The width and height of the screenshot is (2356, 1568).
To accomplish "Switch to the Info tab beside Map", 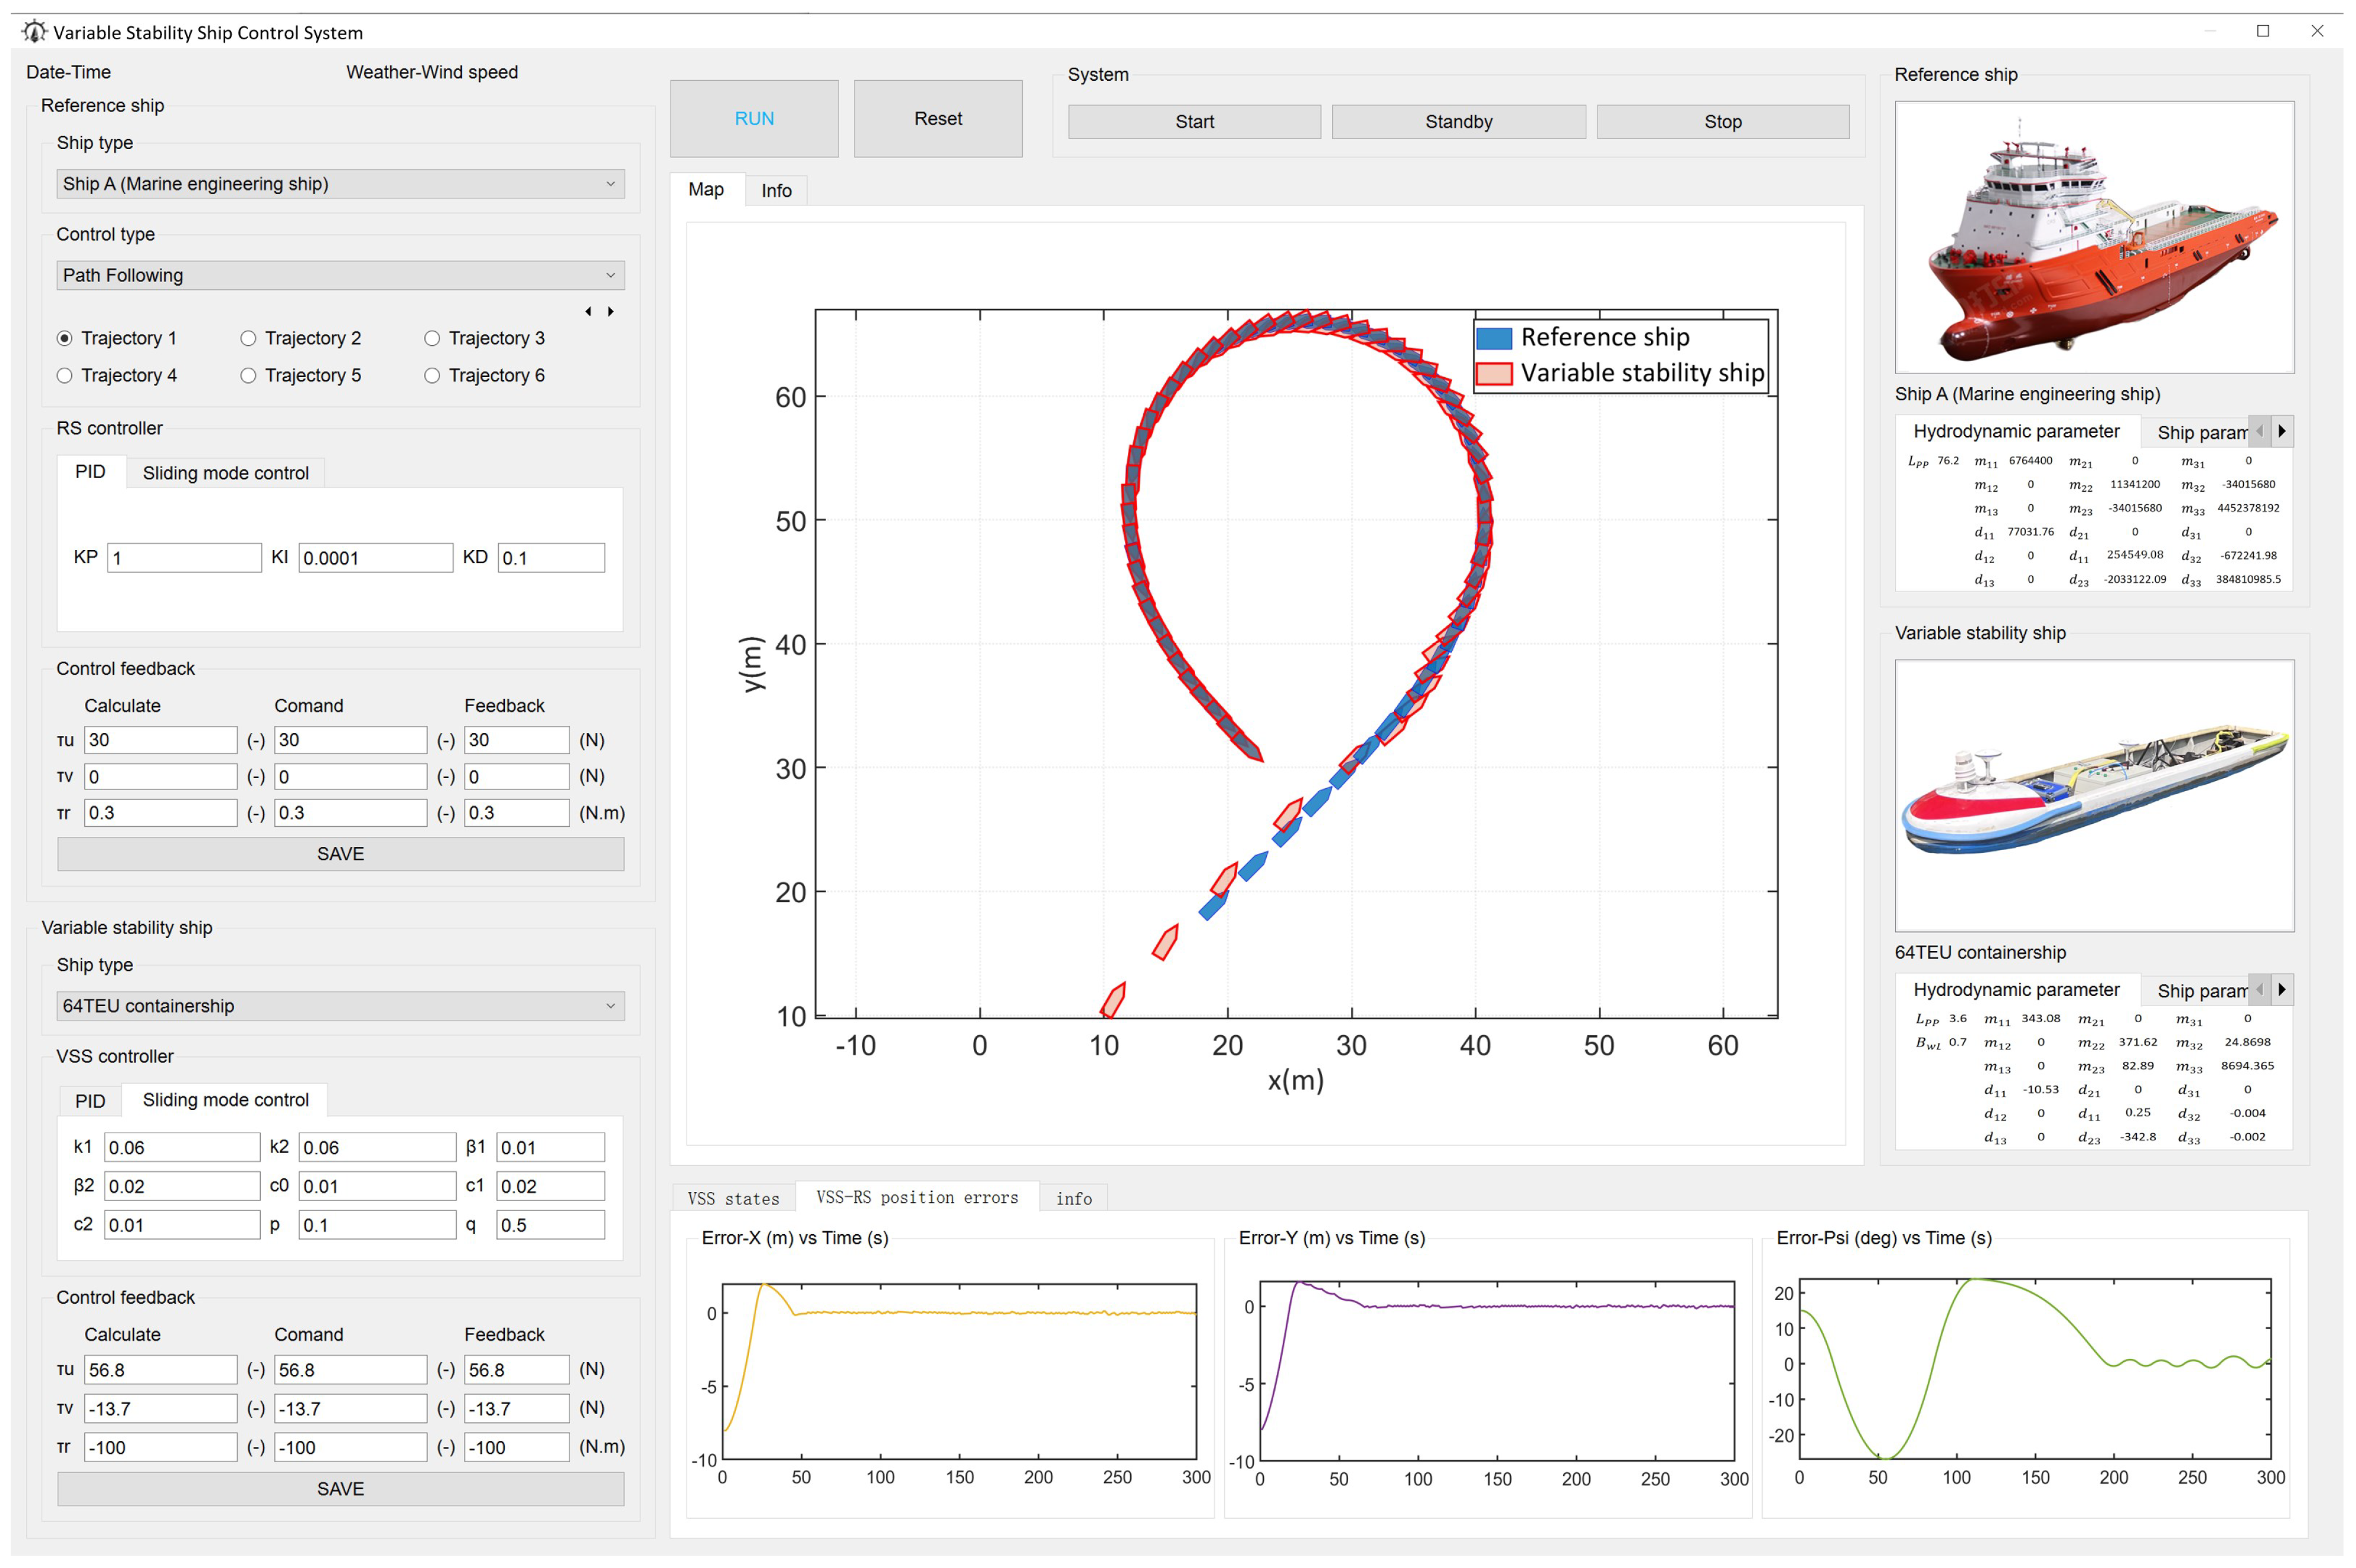I will coord(776,190).
